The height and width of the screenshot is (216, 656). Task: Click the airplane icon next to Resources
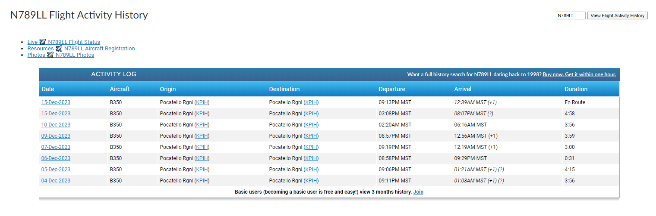point(59,49)
